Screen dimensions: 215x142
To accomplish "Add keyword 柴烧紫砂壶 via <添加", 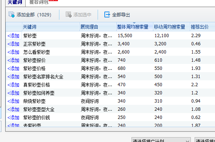I will [13, 101].
